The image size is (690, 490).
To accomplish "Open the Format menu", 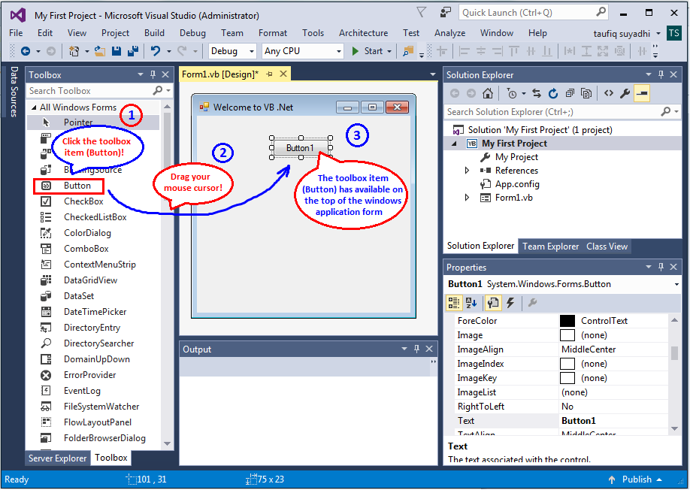I will click(x=272, y=33).
